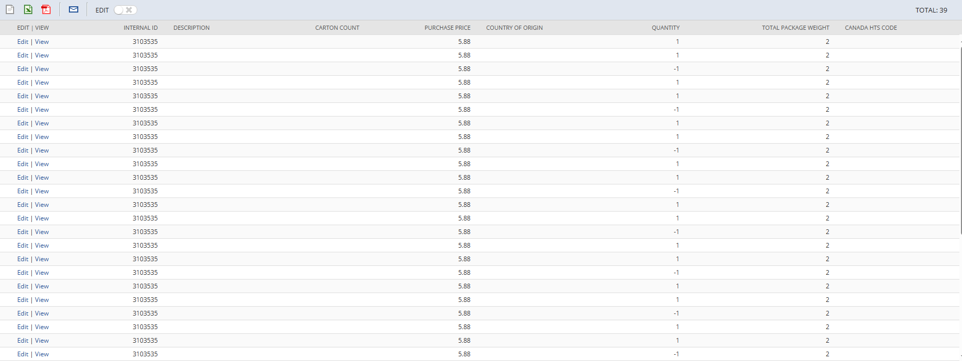Screen dimensions: 962x361
Task: Click the vertical scrollbar on right
Action: pyautogui.click(x=960, y=141)
